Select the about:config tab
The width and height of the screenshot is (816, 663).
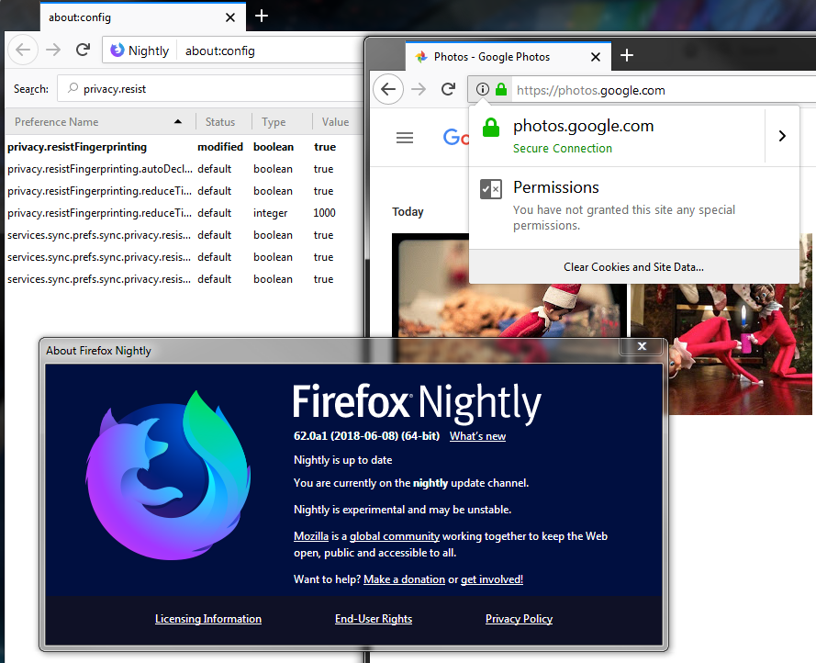143,17
